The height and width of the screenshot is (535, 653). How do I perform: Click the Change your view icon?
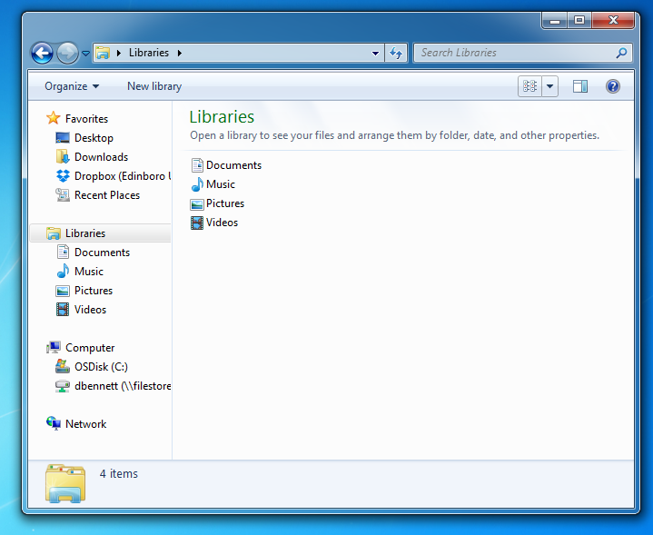[529, 86]
